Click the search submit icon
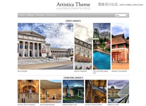146x106 pixels. (x=127, y=15)
